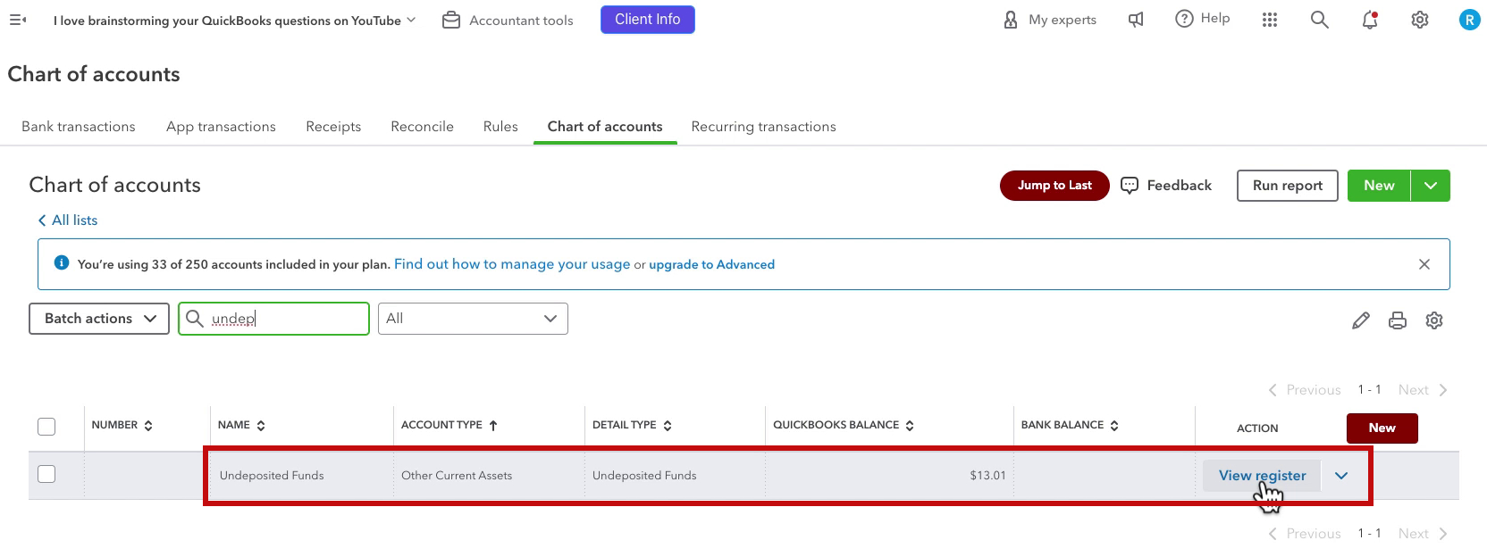Check the Undeposited Funds row checkbox
This screenshot has width=1487, height=557.
[x=46, y=474]
